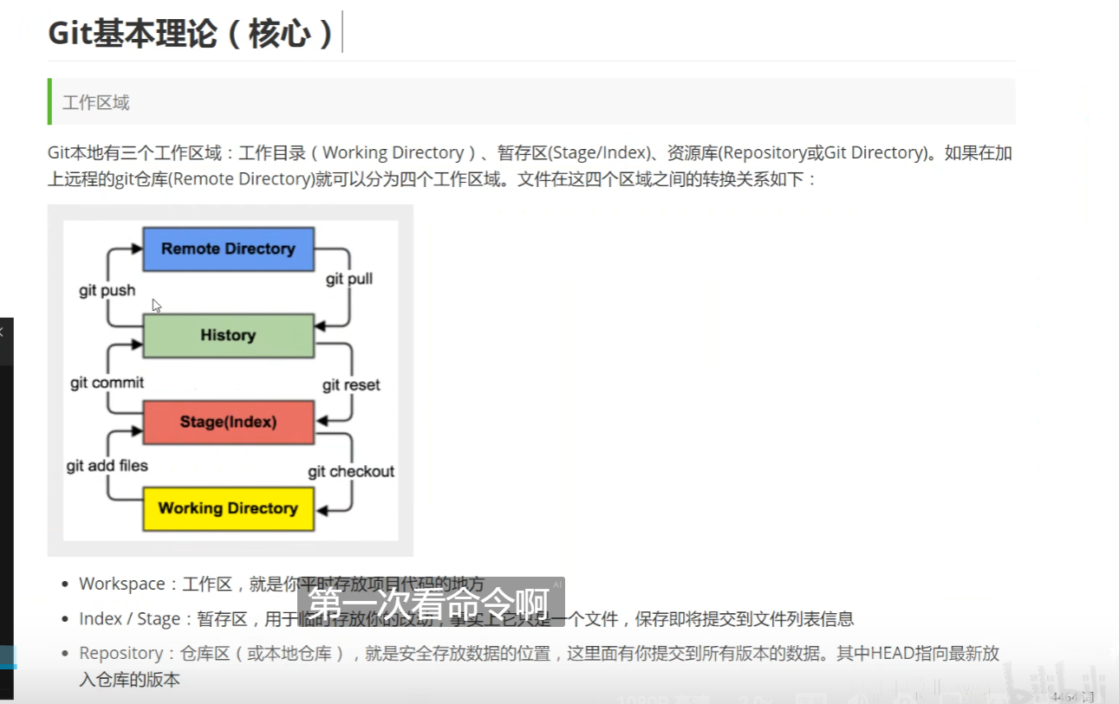
Task: Click the git push arrow label
Action: coord(107,291)
